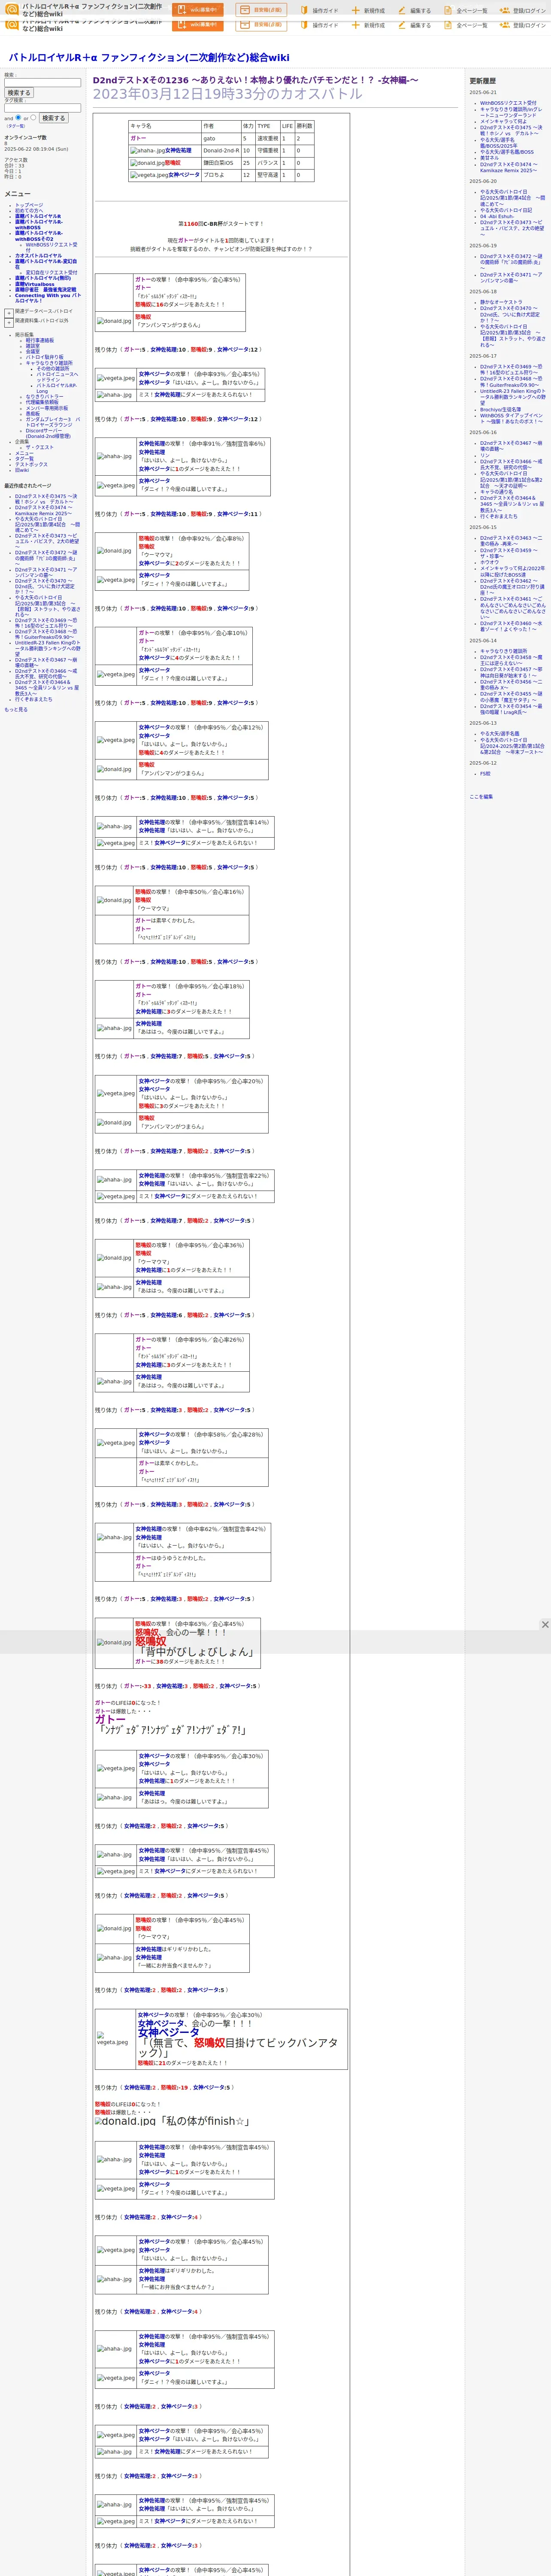The width and height of the screenshot is (551, 2576).
Task: Open 直轄Virtualboss menu link
Action: tap(35, 284)
